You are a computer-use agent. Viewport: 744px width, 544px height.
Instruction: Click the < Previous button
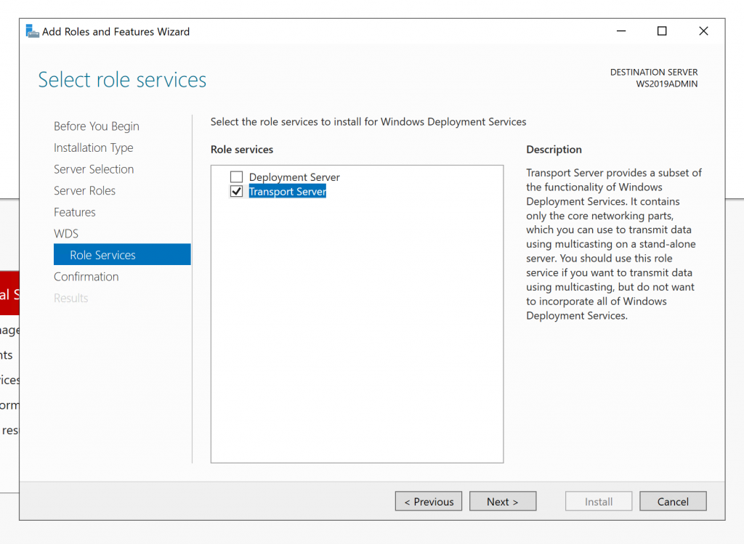[429, 501]
